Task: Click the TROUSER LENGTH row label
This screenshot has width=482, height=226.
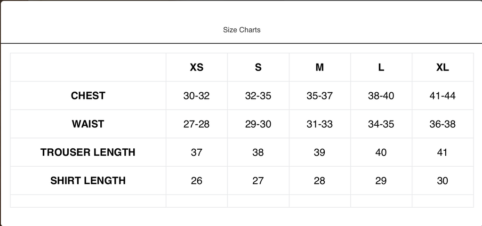Action: [88, 152]
